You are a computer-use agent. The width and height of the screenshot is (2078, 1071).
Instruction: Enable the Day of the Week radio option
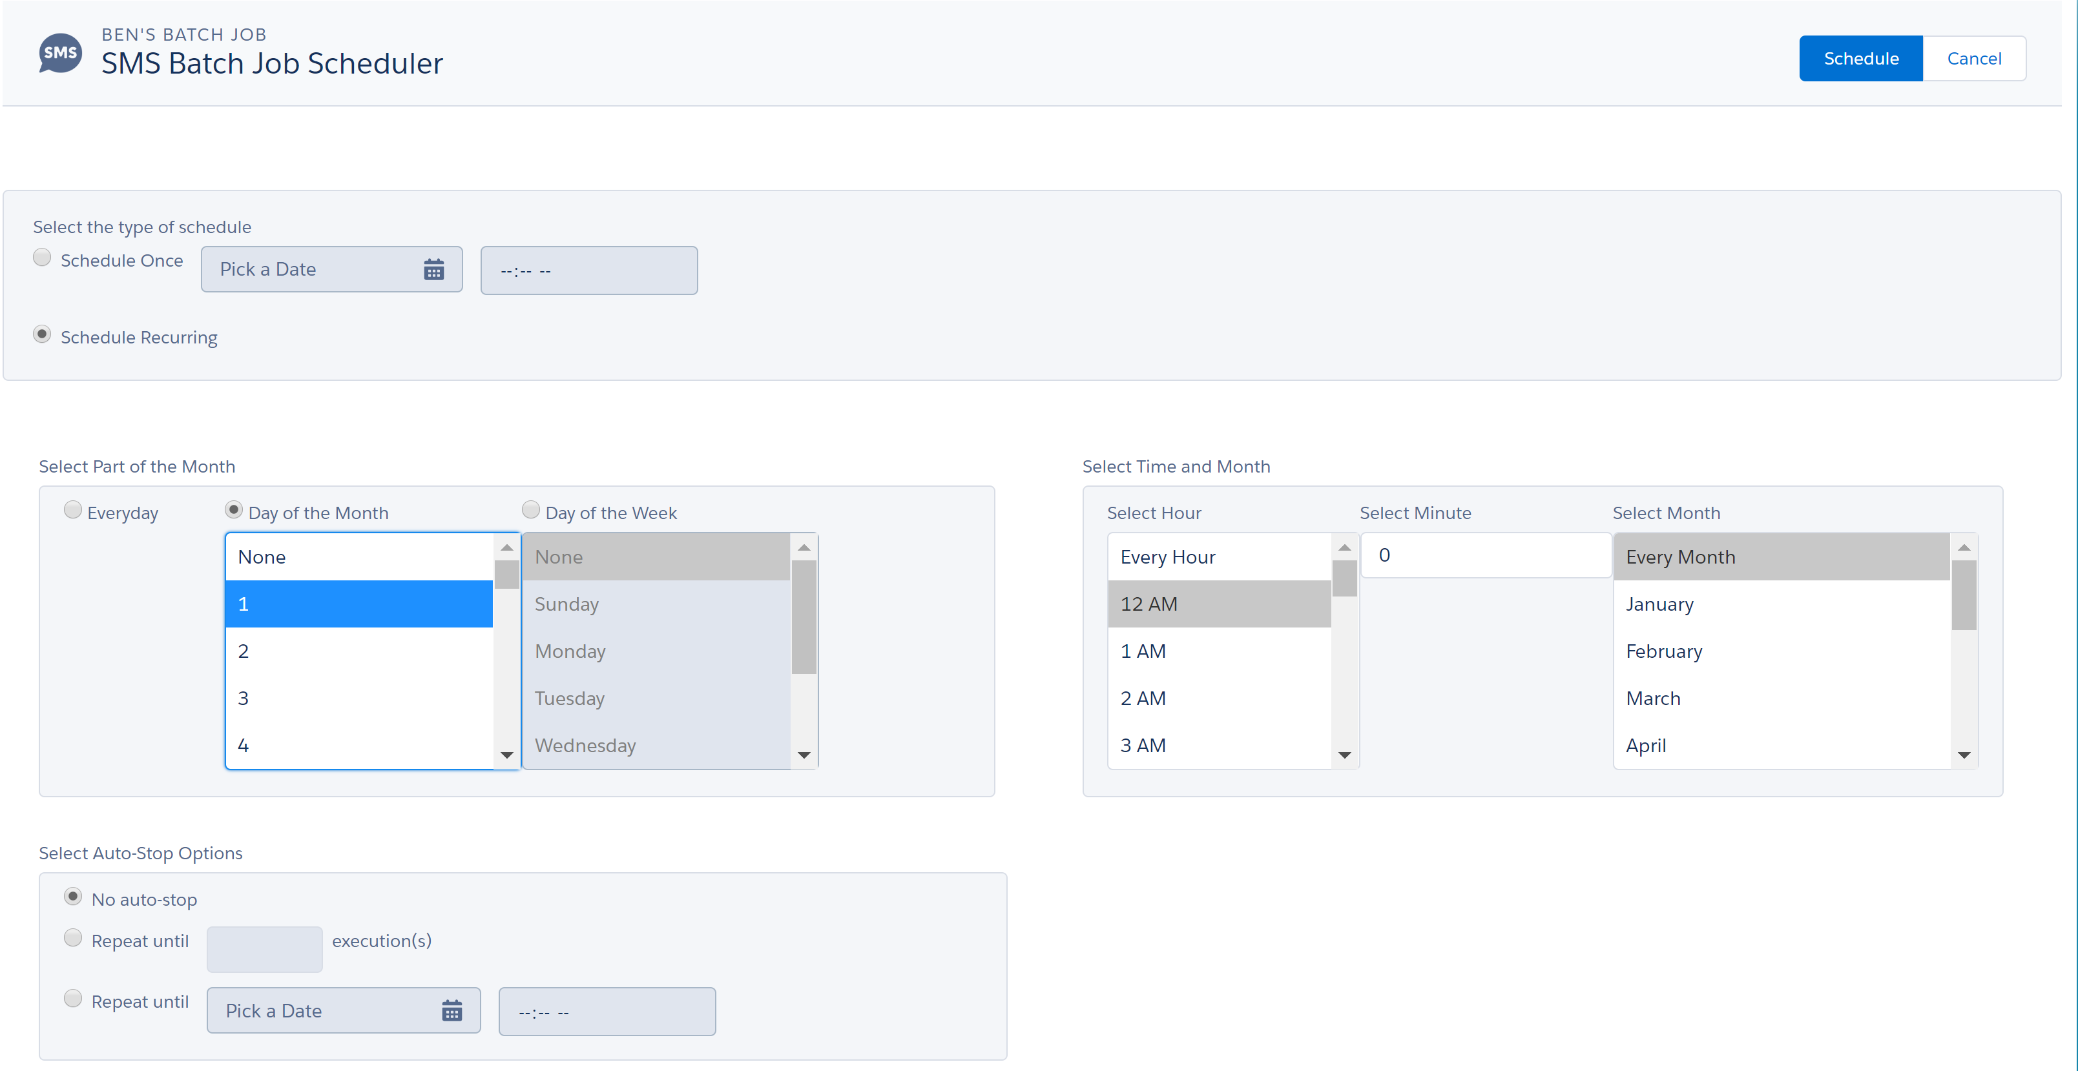531,510
